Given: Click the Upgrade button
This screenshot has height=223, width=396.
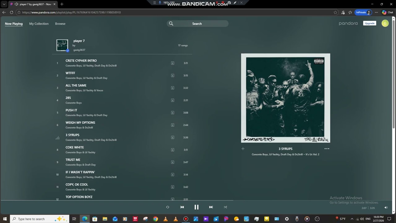Looking at the screenshot, I should [370, 23].
